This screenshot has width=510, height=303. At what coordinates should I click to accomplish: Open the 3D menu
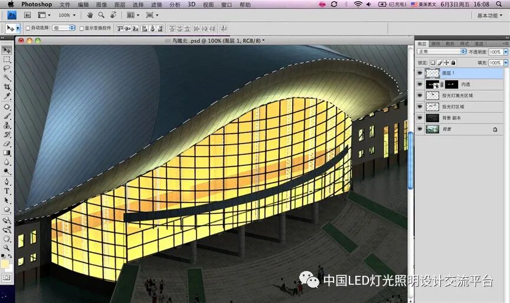coord(192,4)
